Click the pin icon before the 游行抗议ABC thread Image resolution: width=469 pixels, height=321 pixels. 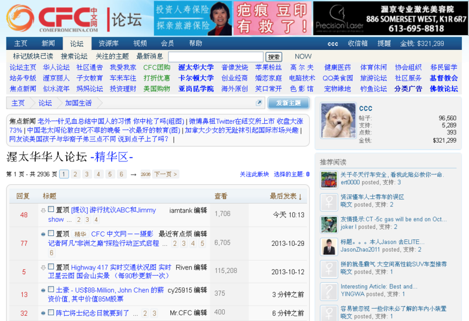43,210
